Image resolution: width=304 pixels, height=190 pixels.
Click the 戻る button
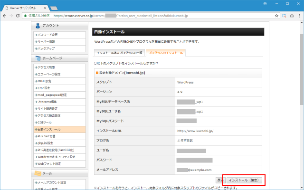(x=220, y=180)
